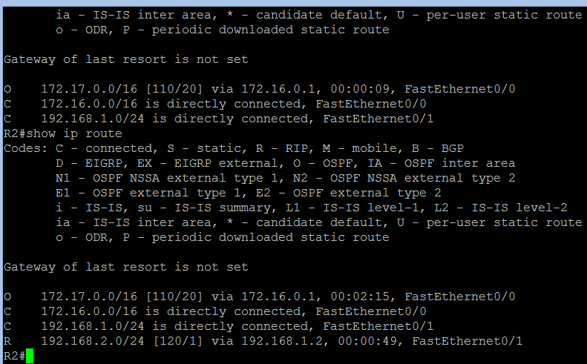Click the 'E1 - OSPF external type 1' line
587x364 pixels.
(248, 193)
